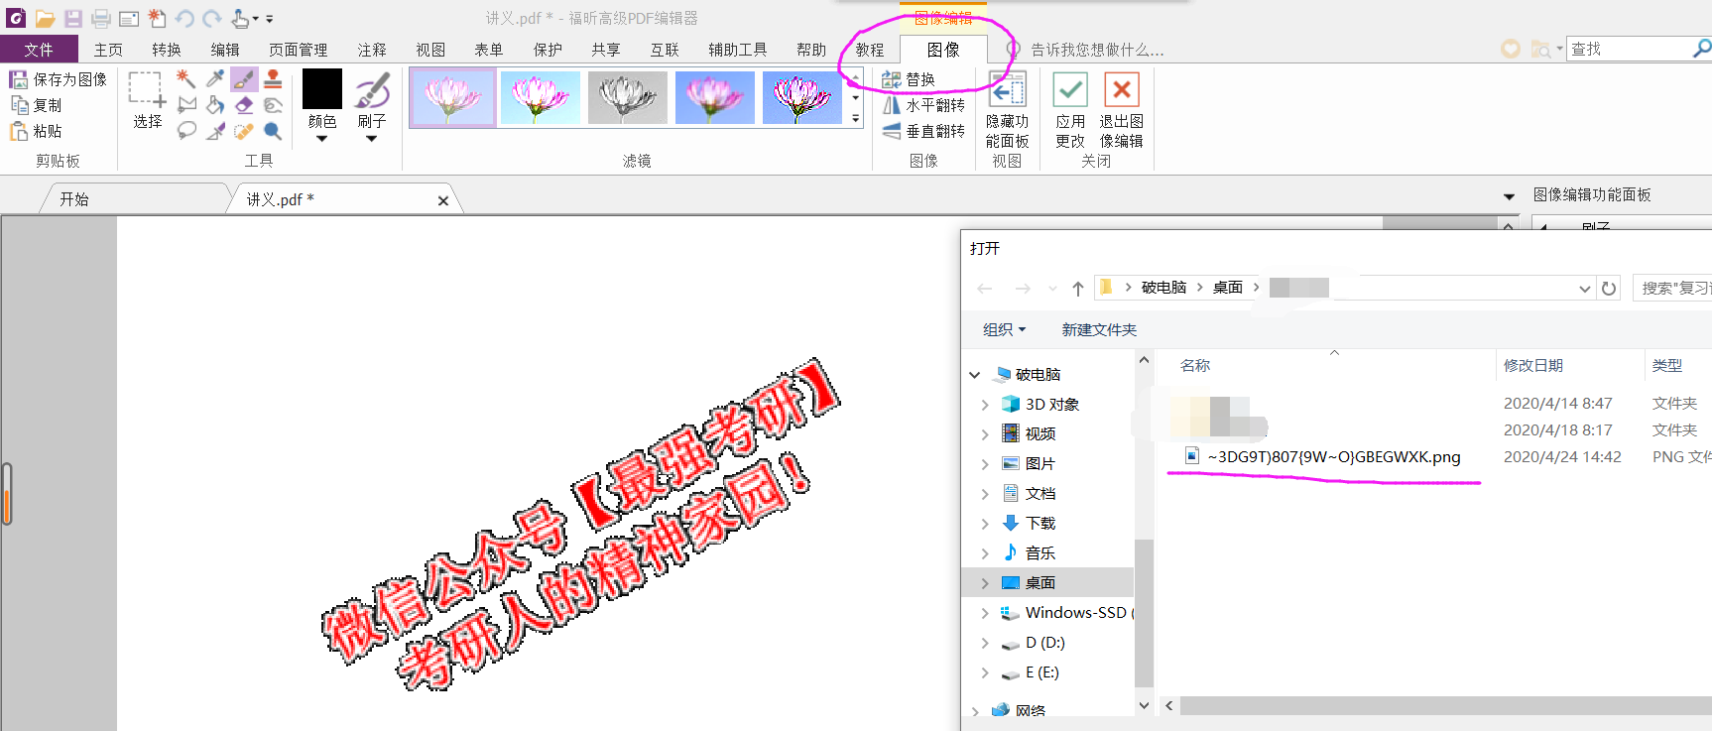This screenshot has height=731, width=1712.
Task: Apply the grayscale sketch filter thumbnail
Action: (627, 97)
